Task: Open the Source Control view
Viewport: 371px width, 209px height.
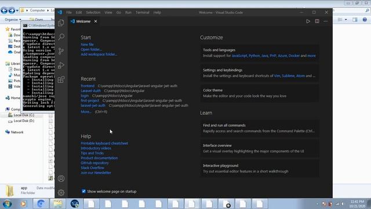Action: pos(61,51)
